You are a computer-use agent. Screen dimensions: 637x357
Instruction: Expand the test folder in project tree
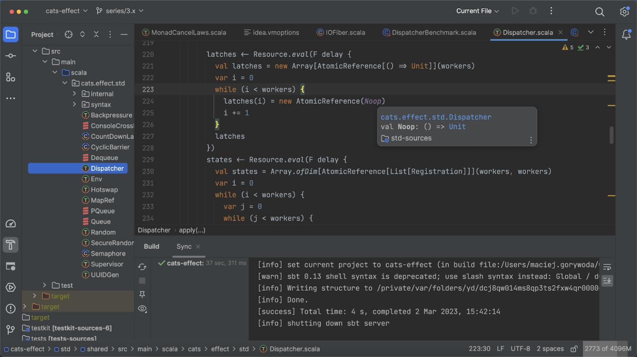tap(45, 285)
